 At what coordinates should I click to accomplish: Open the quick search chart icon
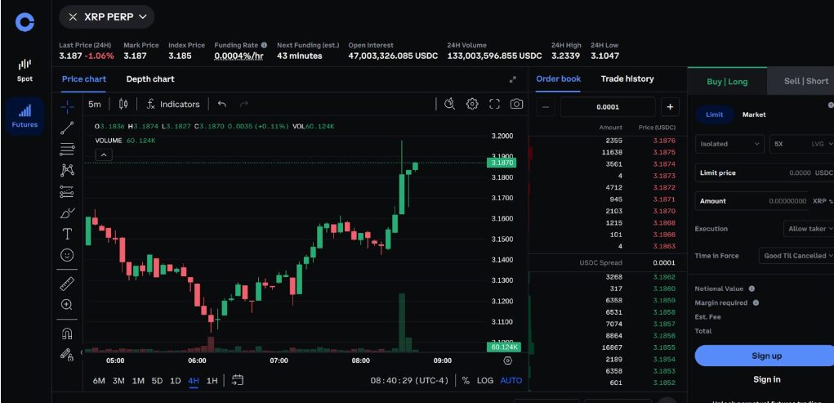450,104
